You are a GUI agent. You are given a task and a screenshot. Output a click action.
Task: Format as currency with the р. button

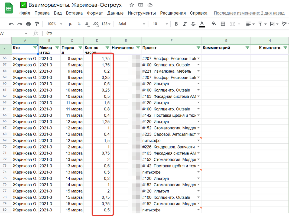pos(70,24)
